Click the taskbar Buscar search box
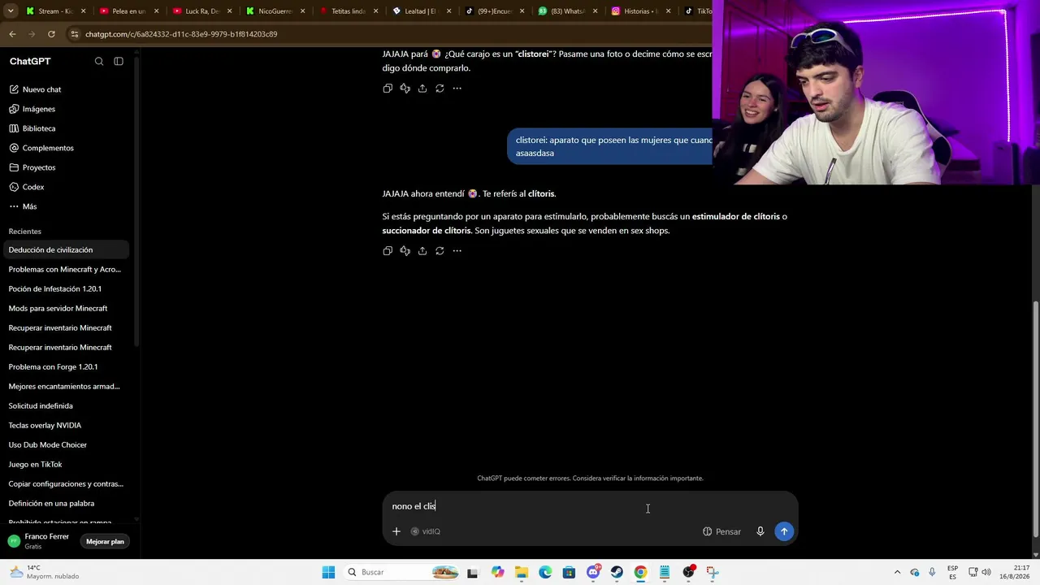 coord(403,572)
